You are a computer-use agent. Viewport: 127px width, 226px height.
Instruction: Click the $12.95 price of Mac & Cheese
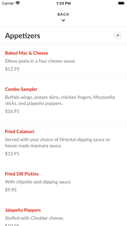pyautogui.click(x=12, y=69)
